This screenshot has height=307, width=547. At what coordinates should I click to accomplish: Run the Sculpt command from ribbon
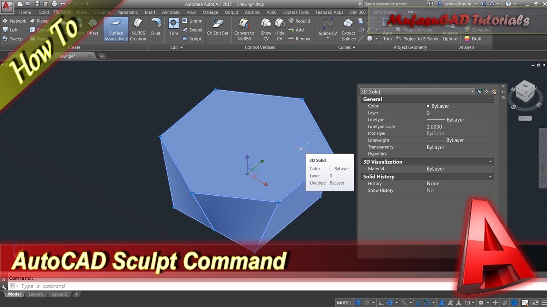192,39
